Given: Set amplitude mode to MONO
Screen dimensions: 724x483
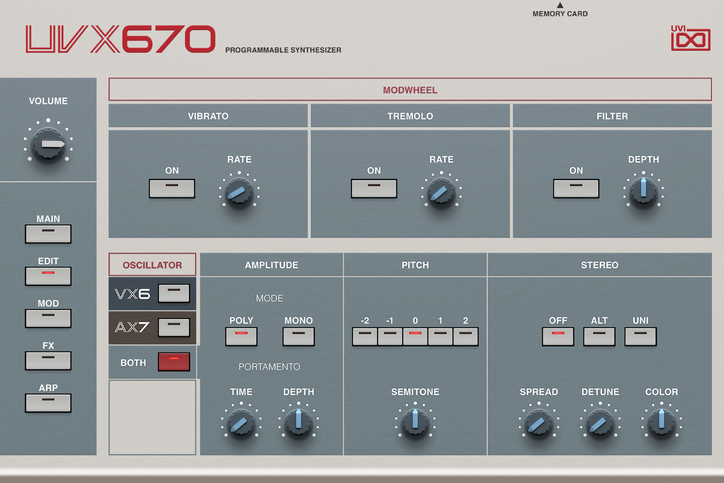Looking at the screenshot, I should tap(298, 336).
